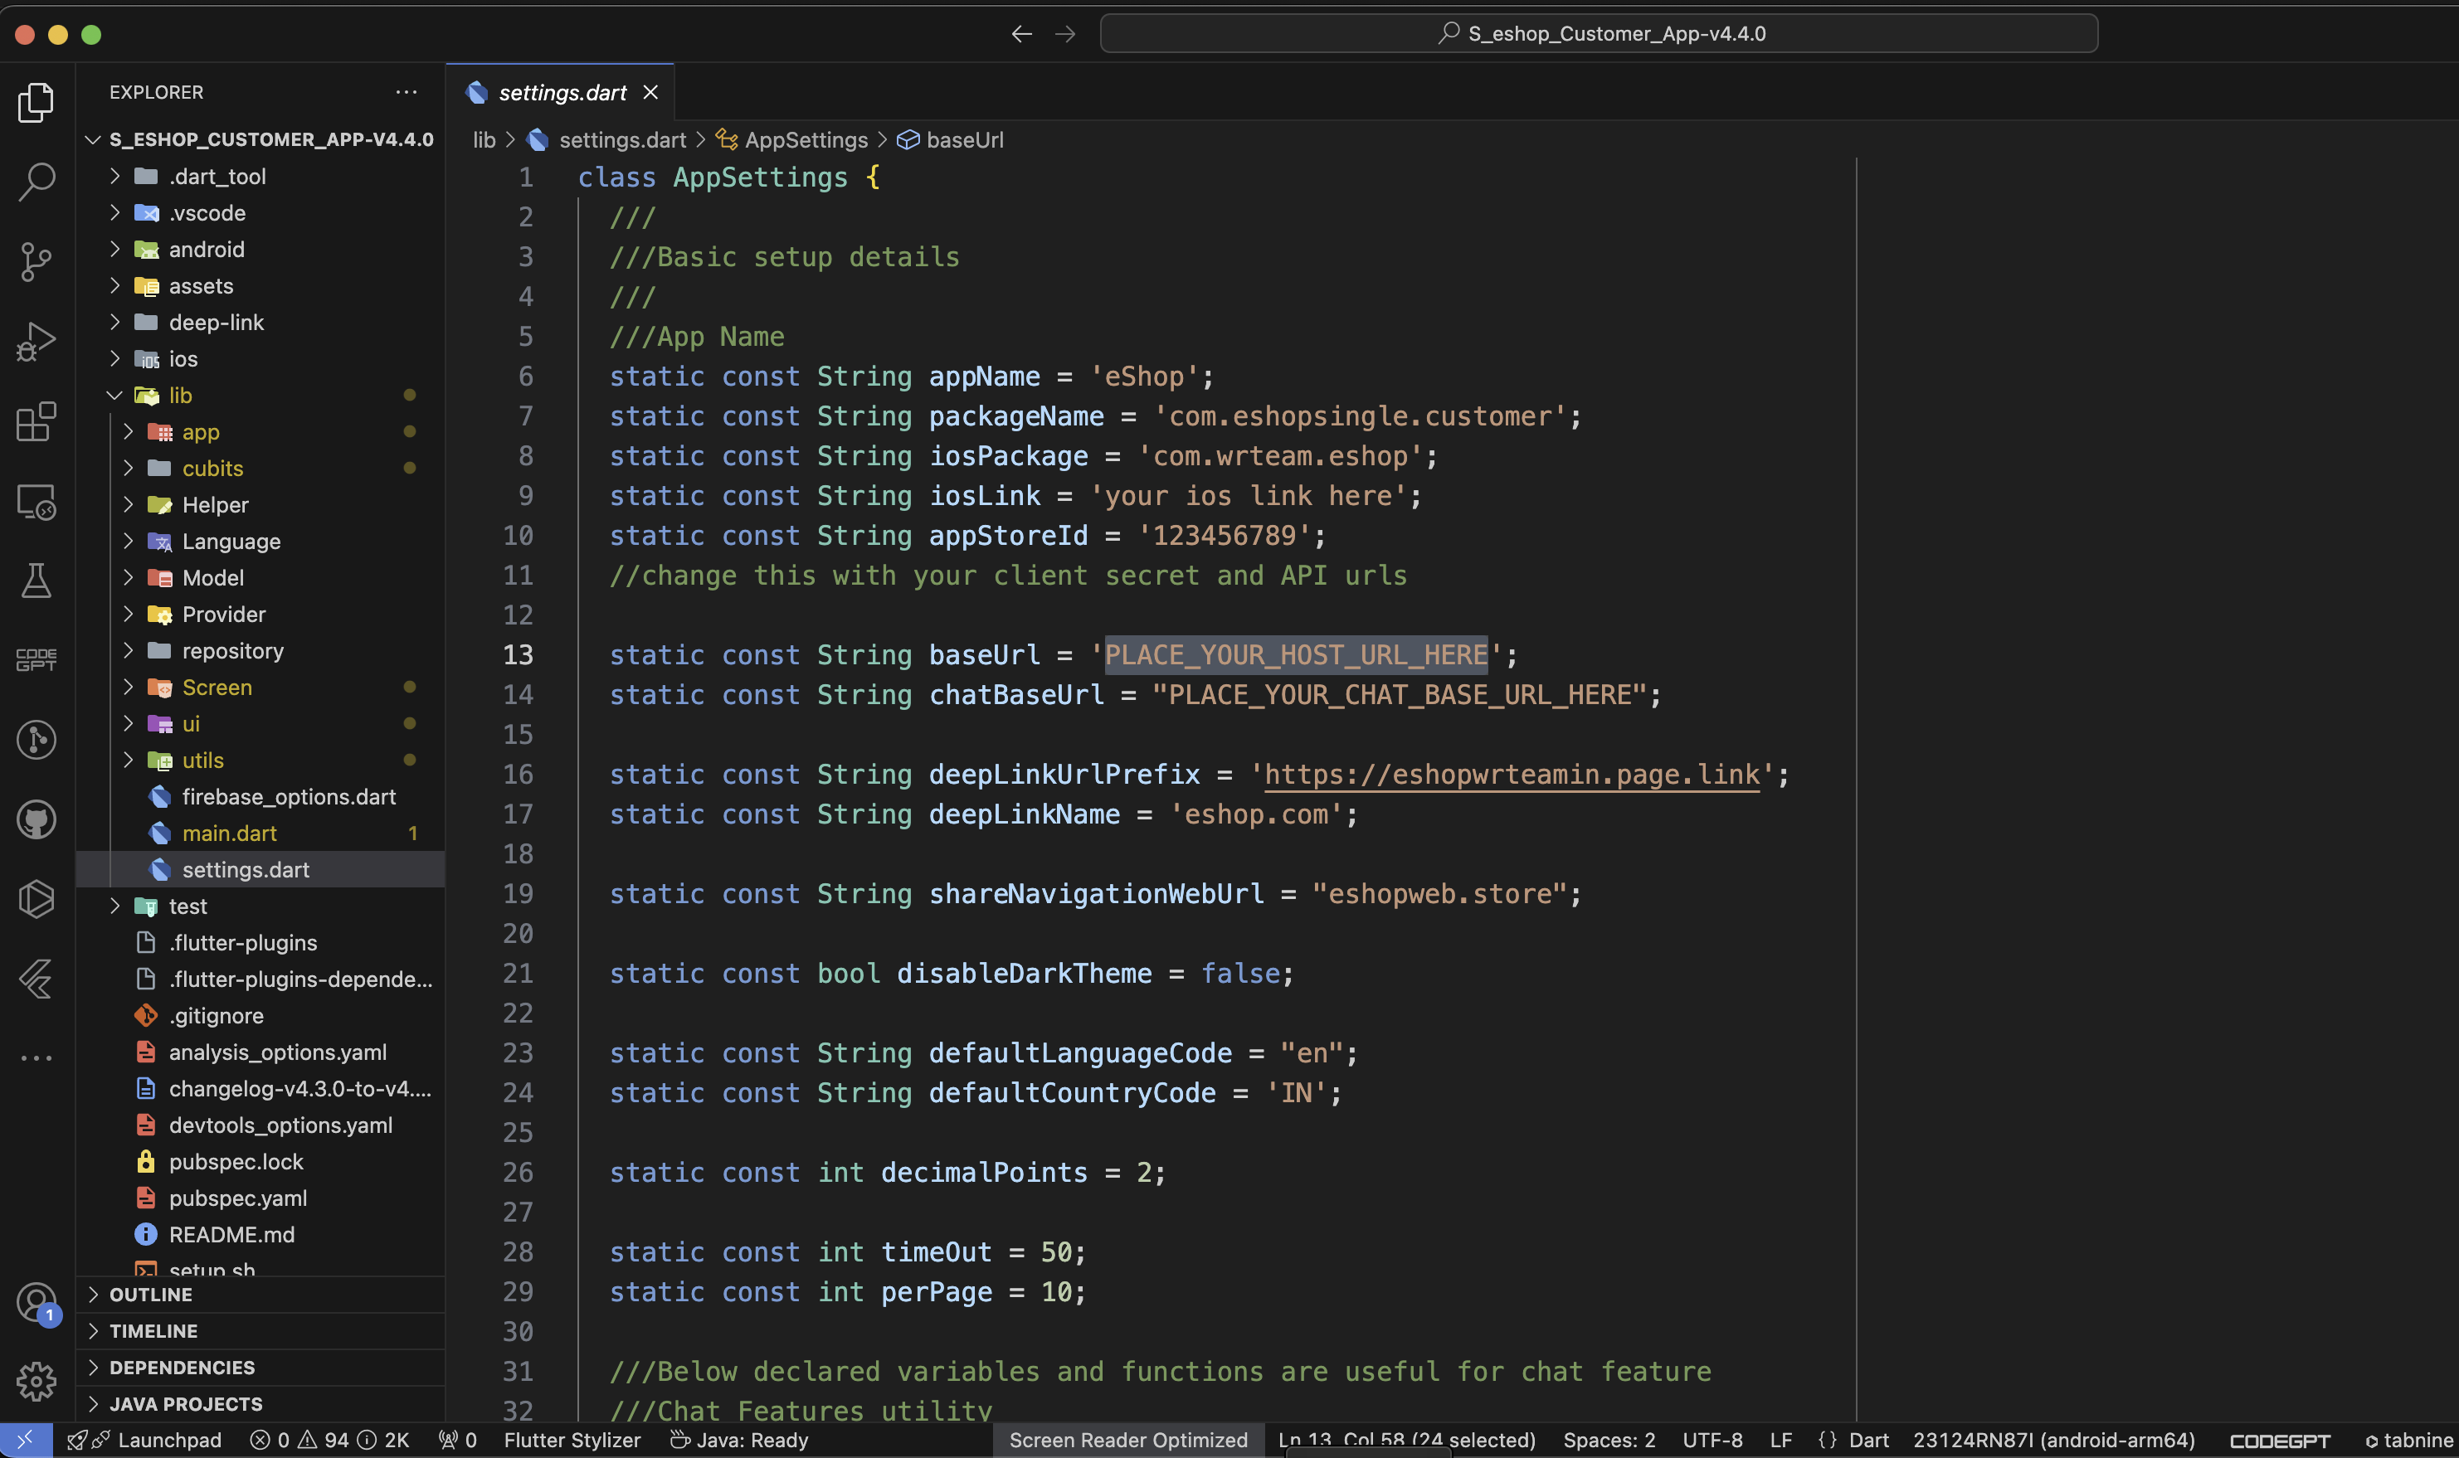The width and height of the screenshot is (2459, 1458).
Task: Open CodeGPT view in activity bar
Action: (37, 659)
